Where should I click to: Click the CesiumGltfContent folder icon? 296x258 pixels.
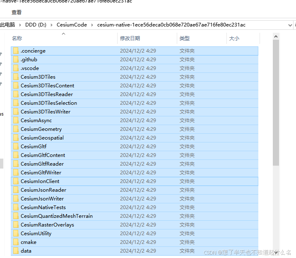point(16,155)
